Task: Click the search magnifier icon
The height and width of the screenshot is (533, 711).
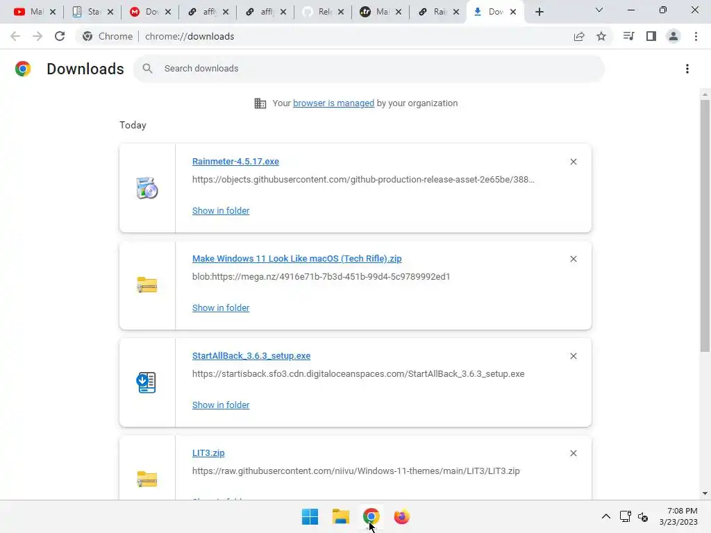Action: pyautogui.click(x=147, y=69)
